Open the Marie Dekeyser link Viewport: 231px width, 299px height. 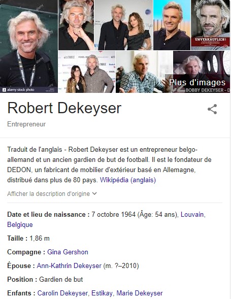pyautogui.click(x=140, y=293)
